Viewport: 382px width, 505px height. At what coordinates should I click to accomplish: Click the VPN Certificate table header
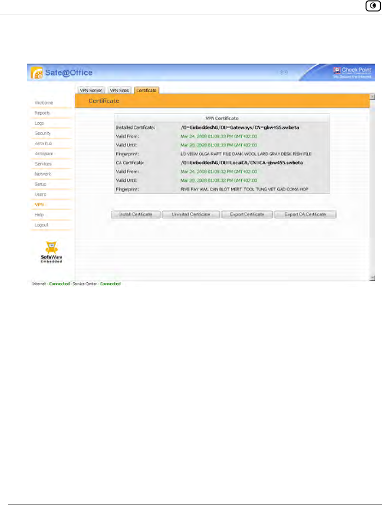(x=222, y=119)
